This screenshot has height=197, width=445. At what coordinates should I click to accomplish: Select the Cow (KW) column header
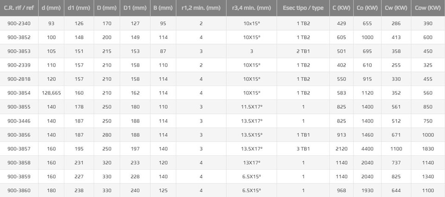(428, 8)
